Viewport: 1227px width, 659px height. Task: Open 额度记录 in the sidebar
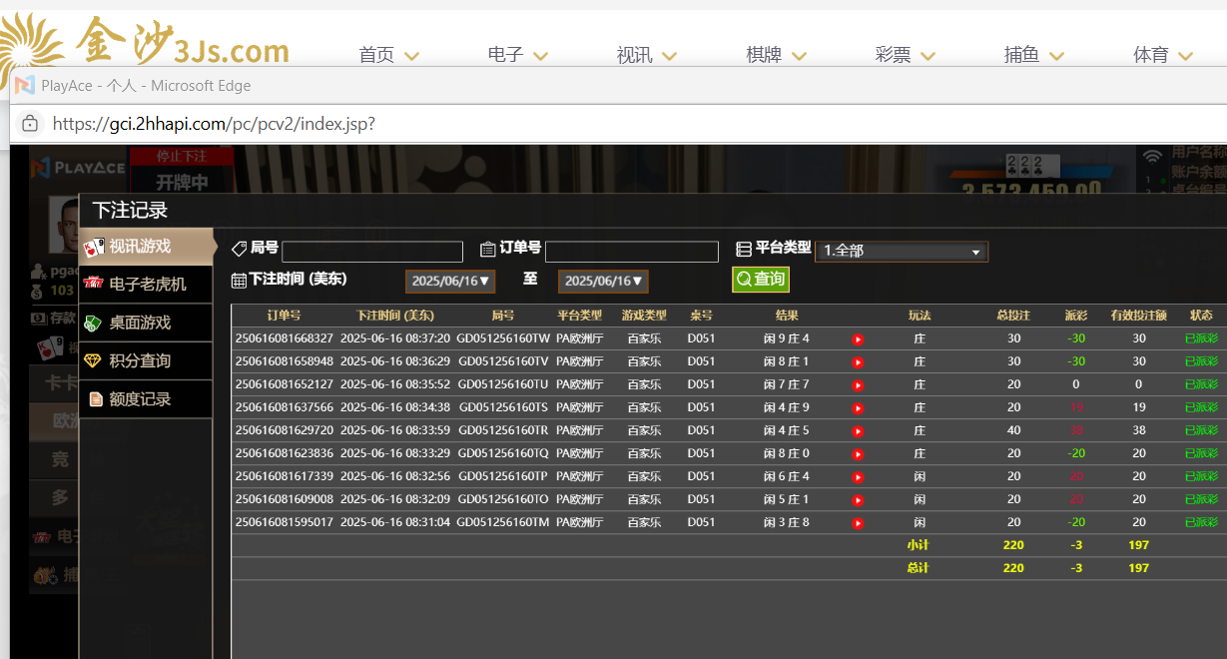147,399
